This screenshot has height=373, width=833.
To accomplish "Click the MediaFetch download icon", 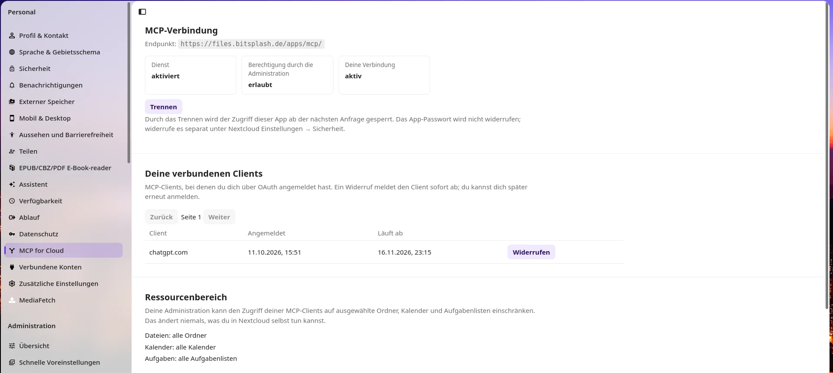I will point(12,300).
